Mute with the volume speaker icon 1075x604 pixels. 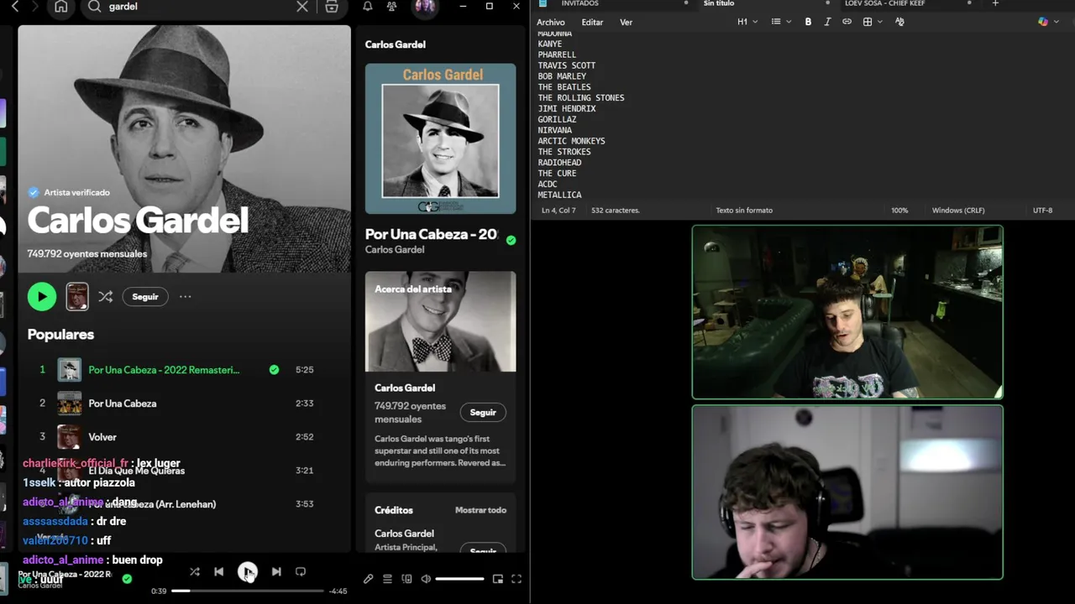pos(426,579)
